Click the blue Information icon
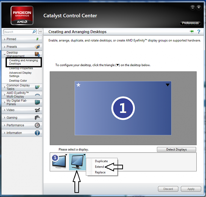The image size is (206, 197). click(37, 133)
